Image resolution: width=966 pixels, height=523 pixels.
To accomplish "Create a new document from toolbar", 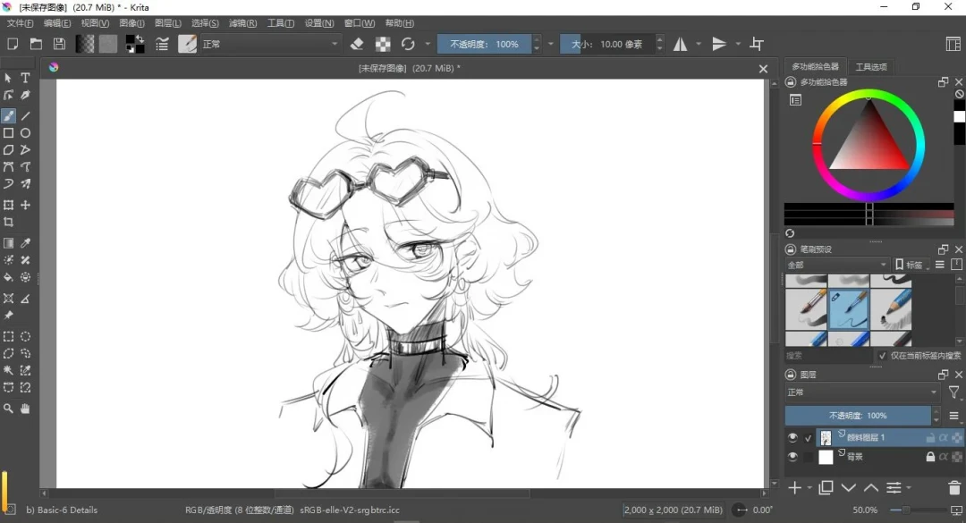I will point(13,44).
